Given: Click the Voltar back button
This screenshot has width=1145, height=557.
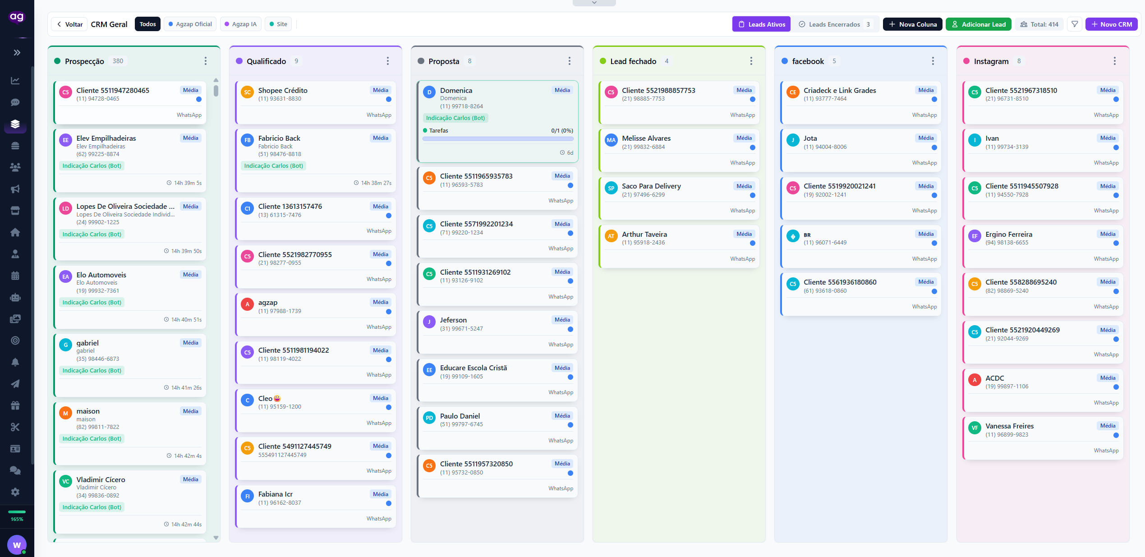Looking at the screenshot, I should 70,24.
